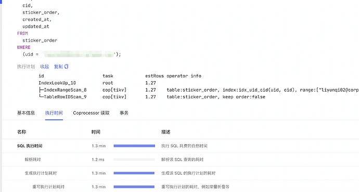Click sticker_order table name after FROM

[x=40, y=41]
